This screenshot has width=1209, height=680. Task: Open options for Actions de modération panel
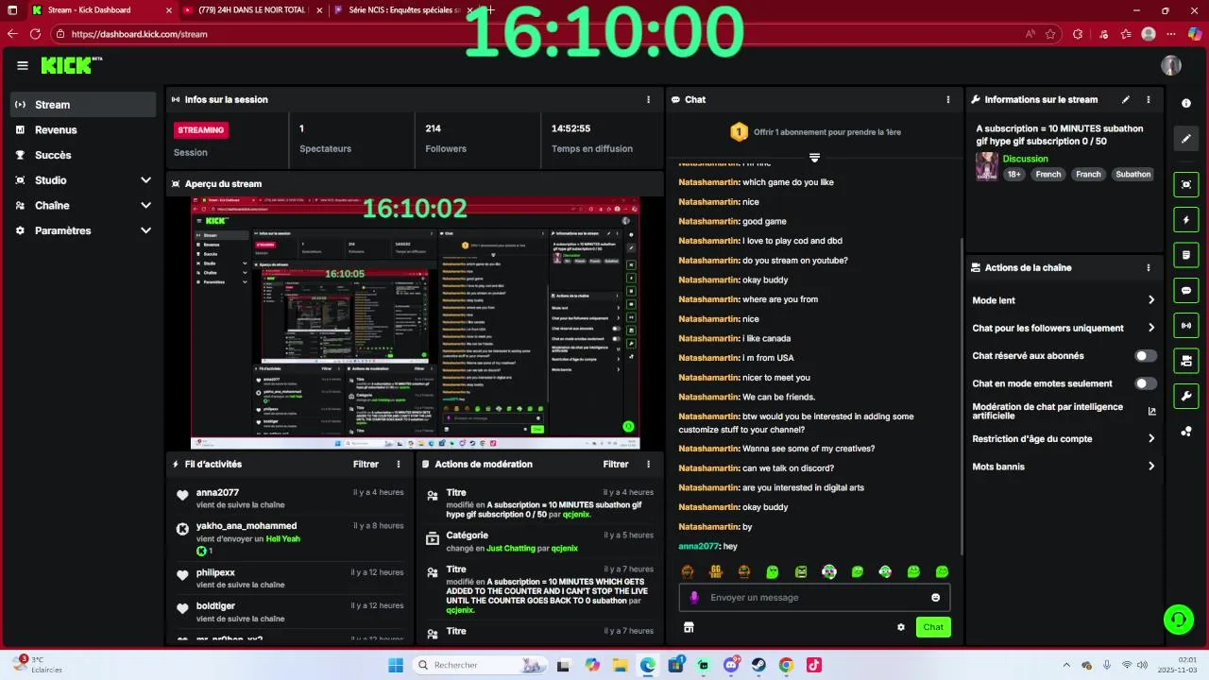648,464
